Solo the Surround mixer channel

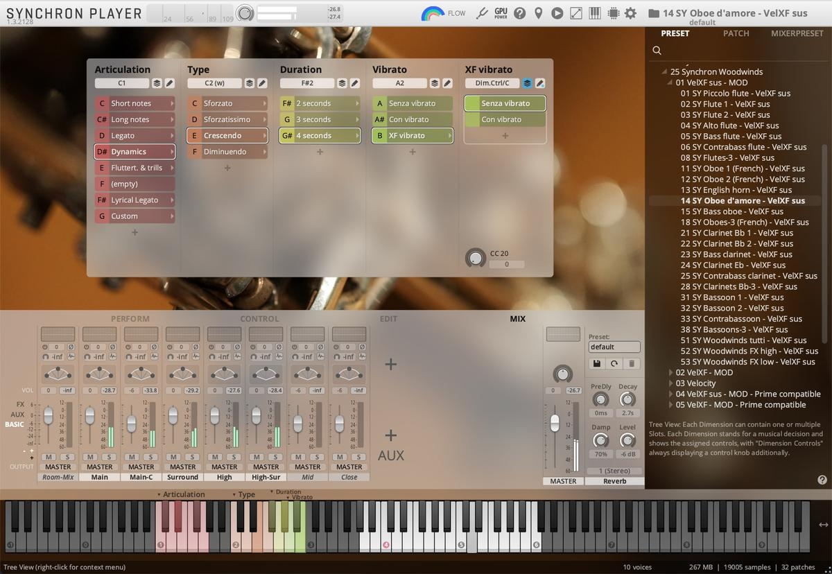point(192,457)
